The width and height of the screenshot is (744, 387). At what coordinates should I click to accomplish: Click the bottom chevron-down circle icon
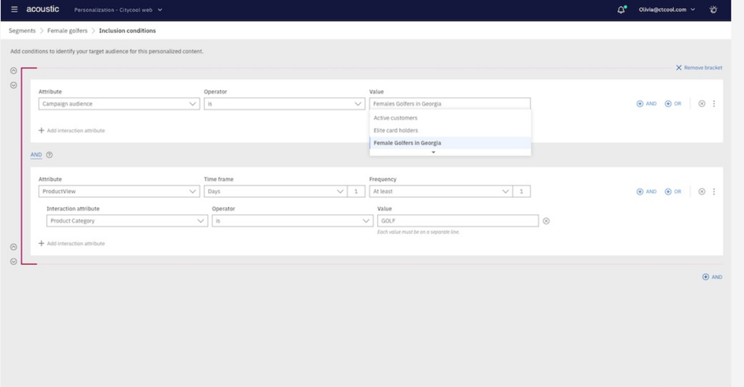(13, 262)
